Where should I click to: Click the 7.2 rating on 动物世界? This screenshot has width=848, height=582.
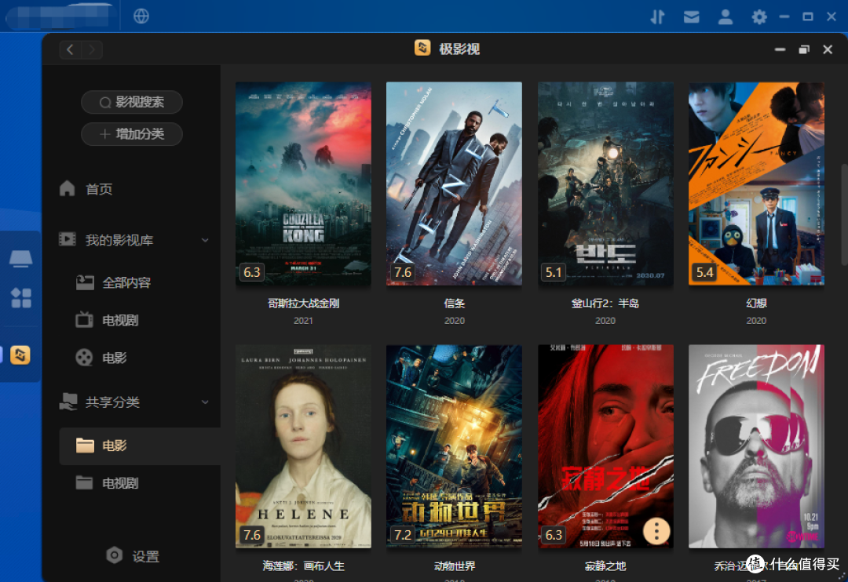click(403, 534)
